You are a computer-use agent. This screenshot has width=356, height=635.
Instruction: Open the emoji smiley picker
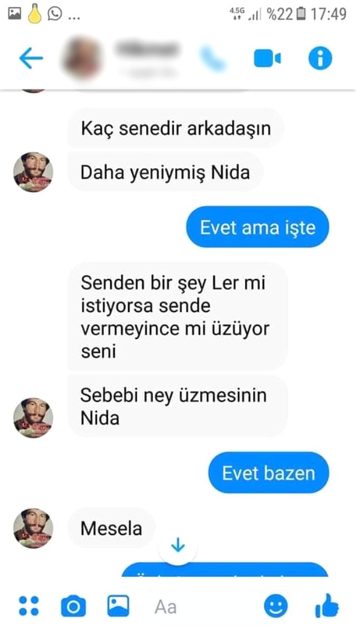276,607
